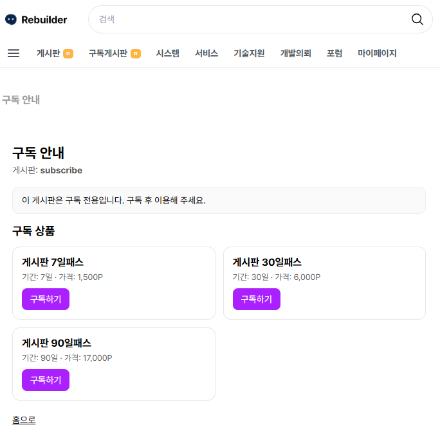This screenshot has width=440, height=434.
Task: Click the search magnifier icon
Action: pyautogui.click(x=417, y=19)
